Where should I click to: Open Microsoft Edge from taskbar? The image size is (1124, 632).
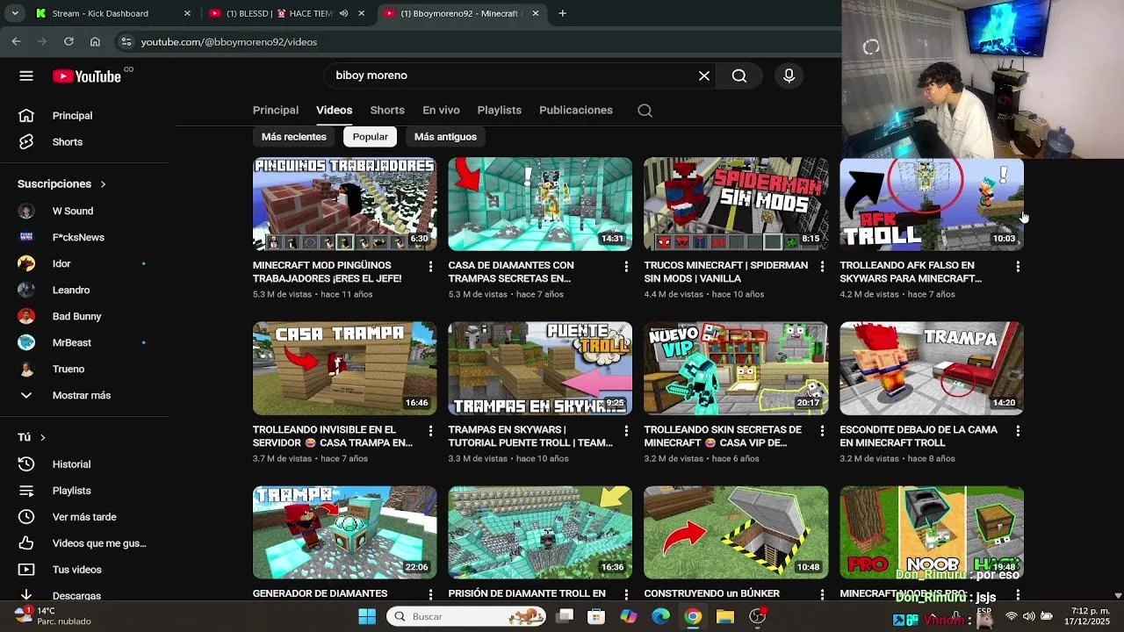pos(660,616)
